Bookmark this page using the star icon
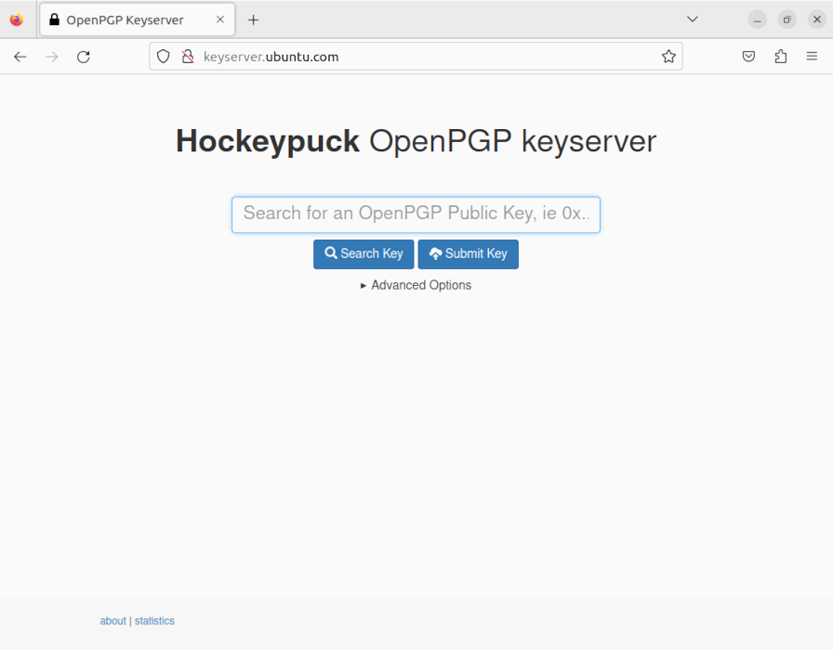This screenshot has height=650, width=833. click(x=668, y=56)
